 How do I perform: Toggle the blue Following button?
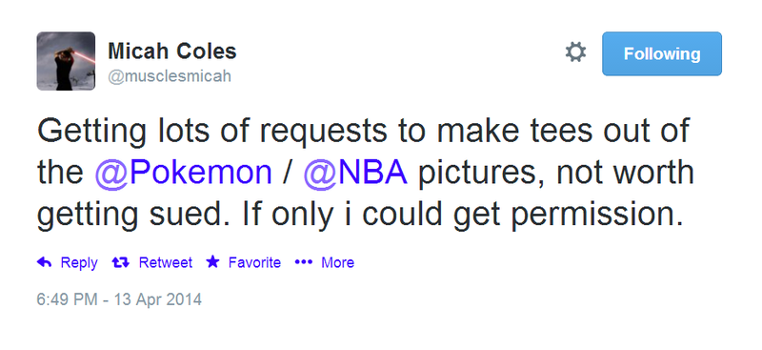pyautogui.click(x=662, y=53)
